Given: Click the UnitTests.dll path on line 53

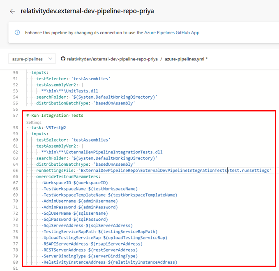Looking at the screenshot, I should click(x=69, y=91).
